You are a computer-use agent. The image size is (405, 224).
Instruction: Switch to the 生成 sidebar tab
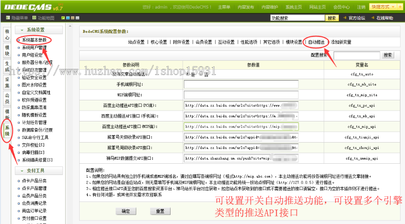(x=7, y=67)
